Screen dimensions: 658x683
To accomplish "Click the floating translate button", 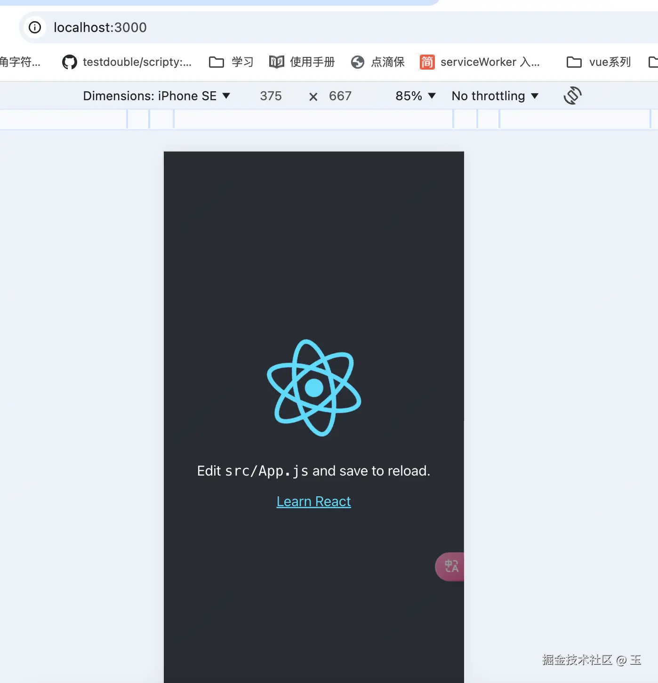I will coord(449,566).
